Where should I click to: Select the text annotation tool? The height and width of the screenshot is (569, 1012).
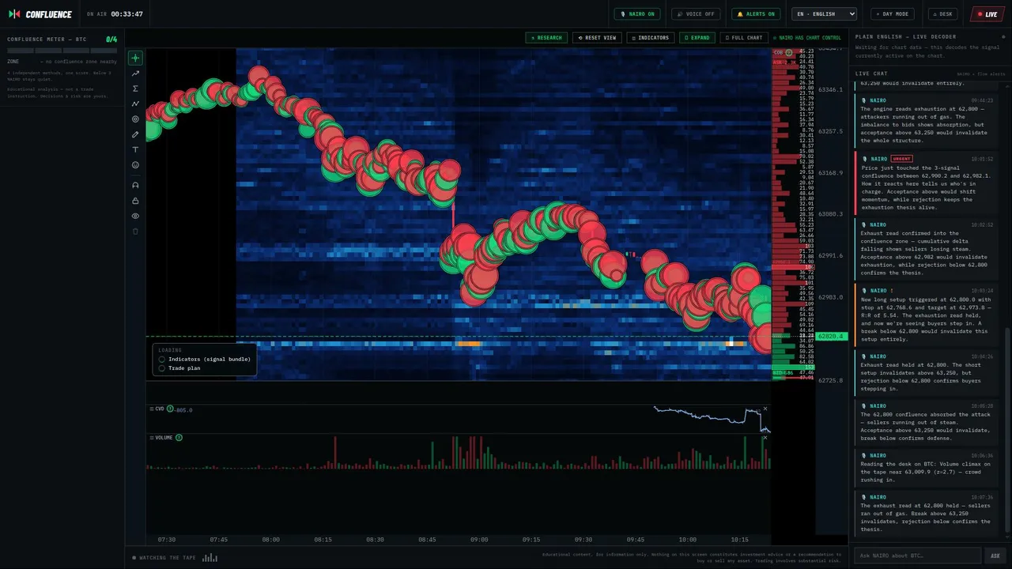pyautogui.click(x=135, y=149)
